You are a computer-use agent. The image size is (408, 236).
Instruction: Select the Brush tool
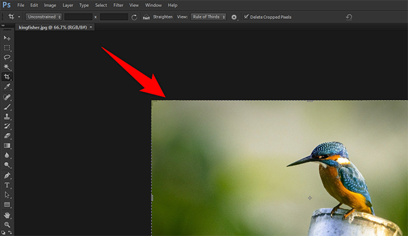[x=7, y=107]
